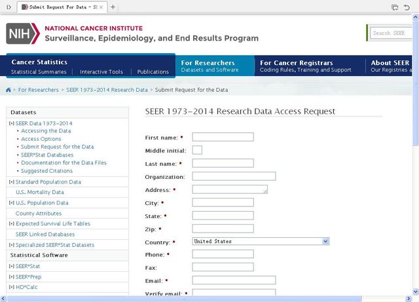Screen dimensions: 419x302
Task: Click the undo/restore icon at top right
Action: (x=407, y=7)
